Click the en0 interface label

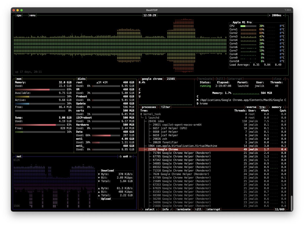click(126, 157)
